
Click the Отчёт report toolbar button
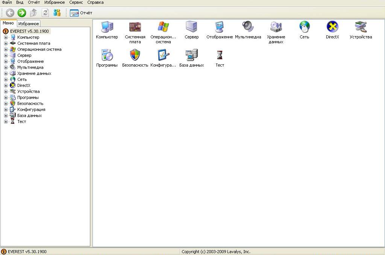pyautogui.click(x=81, y=13)
